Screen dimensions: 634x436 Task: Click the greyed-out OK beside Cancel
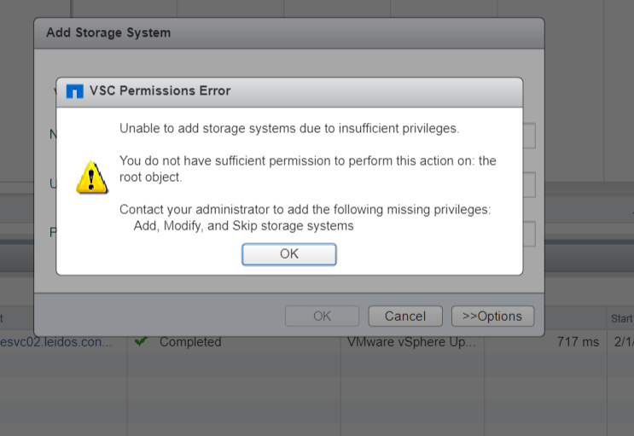[x=322, y=316]
